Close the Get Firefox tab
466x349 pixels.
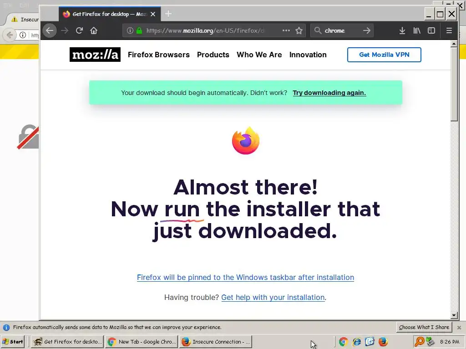[x=153, y=14]
